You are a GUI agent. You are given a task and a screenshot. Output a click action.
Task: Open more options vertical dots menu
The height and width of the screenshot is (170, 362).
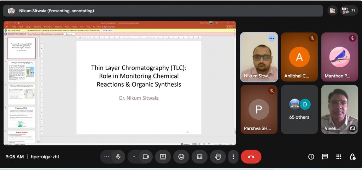click(x=233, y=157)
